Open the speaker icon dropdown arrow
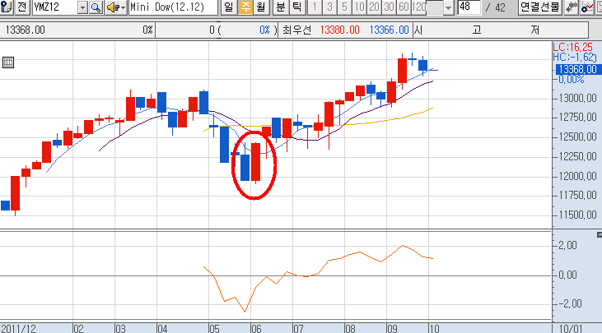Image resolution: width=602 pixels, height=333 pixels. [x=122, y=7]
